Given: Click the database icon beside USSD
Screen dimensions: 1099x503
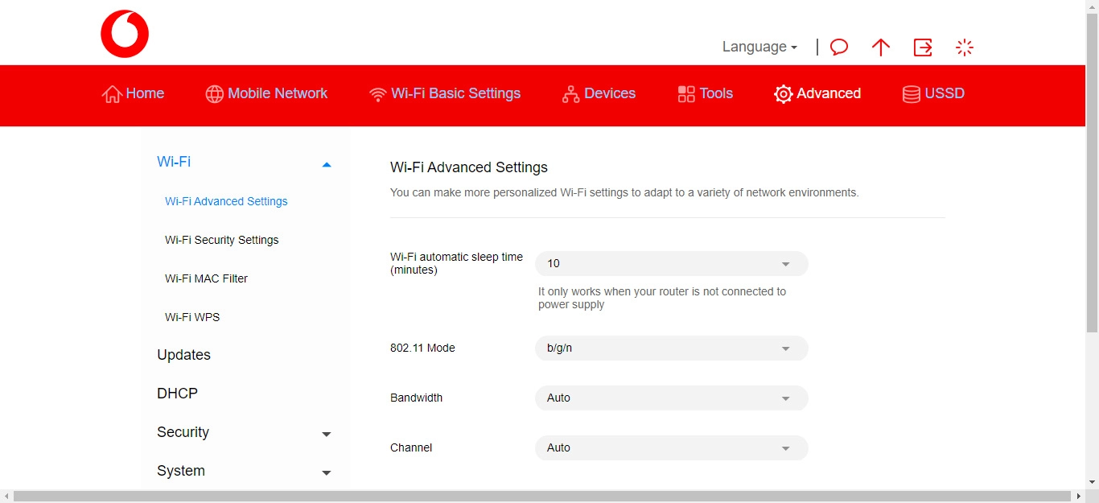Looking at the screenshot, I should [x=911, y=94].
